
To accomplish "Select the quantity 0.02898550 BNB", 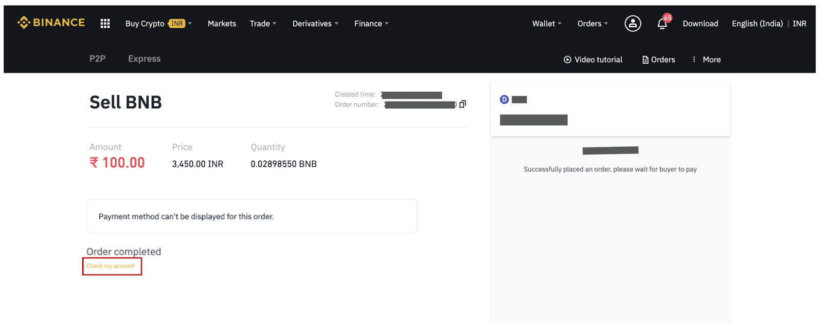I will pyautogui.click(x=283, y=164).
